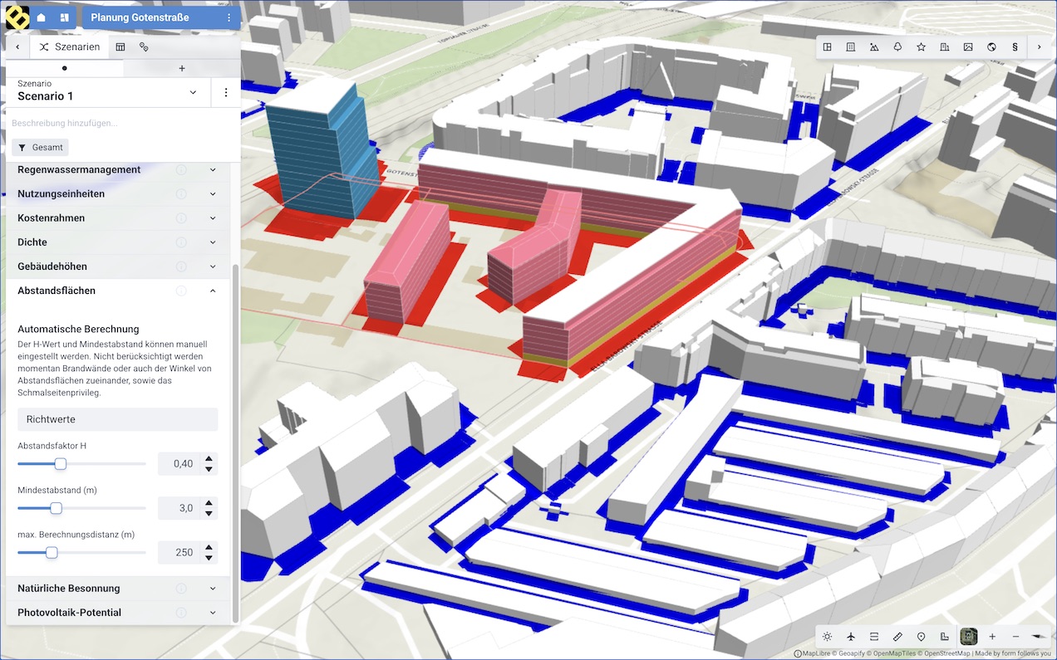Viewport: 1057px width, 660px height.
Task: Collapse the Abstandsflächen section
Action: click(213, 291)
